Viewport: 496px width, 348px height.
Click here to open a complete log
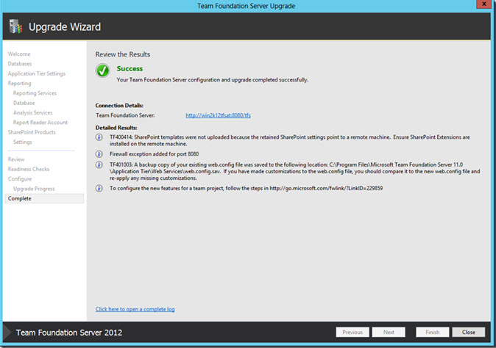(135, 309)
